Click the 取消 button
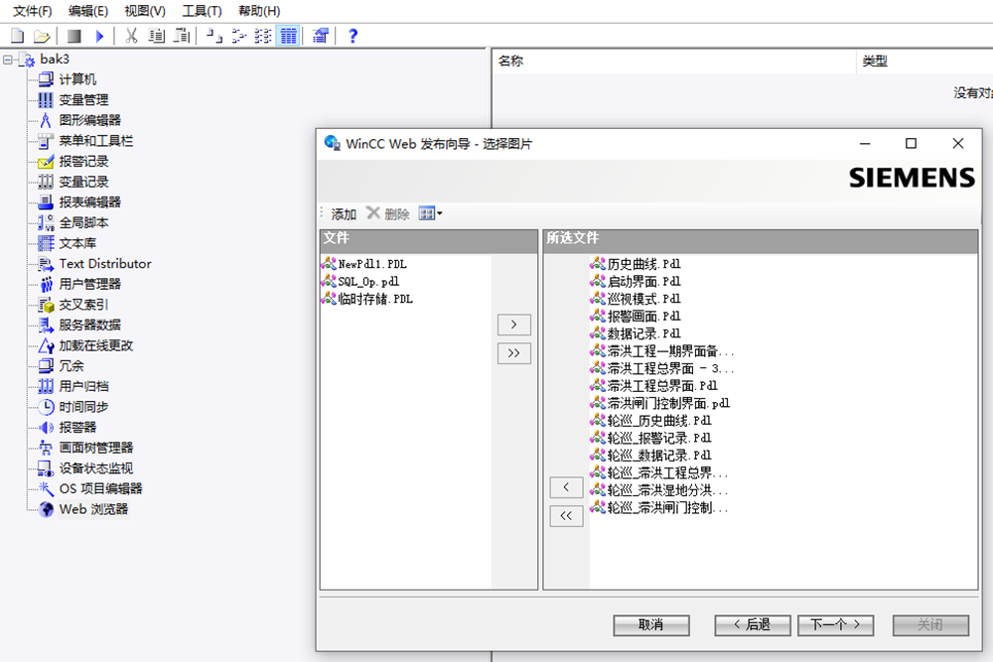 650,624
